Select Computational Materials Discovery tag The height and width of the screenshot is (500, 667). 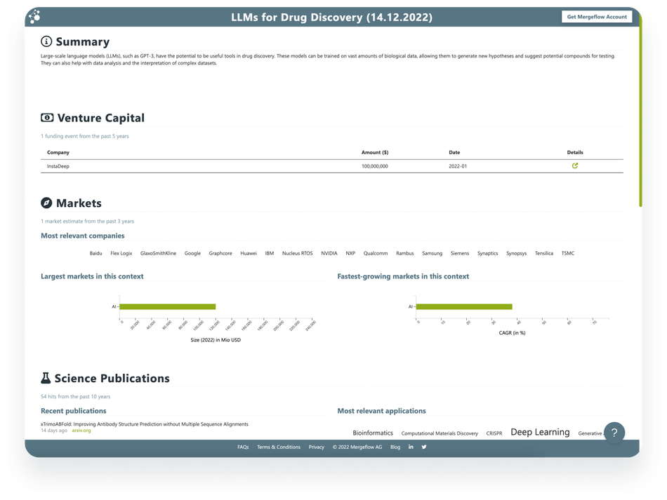(x=440, y=433)
